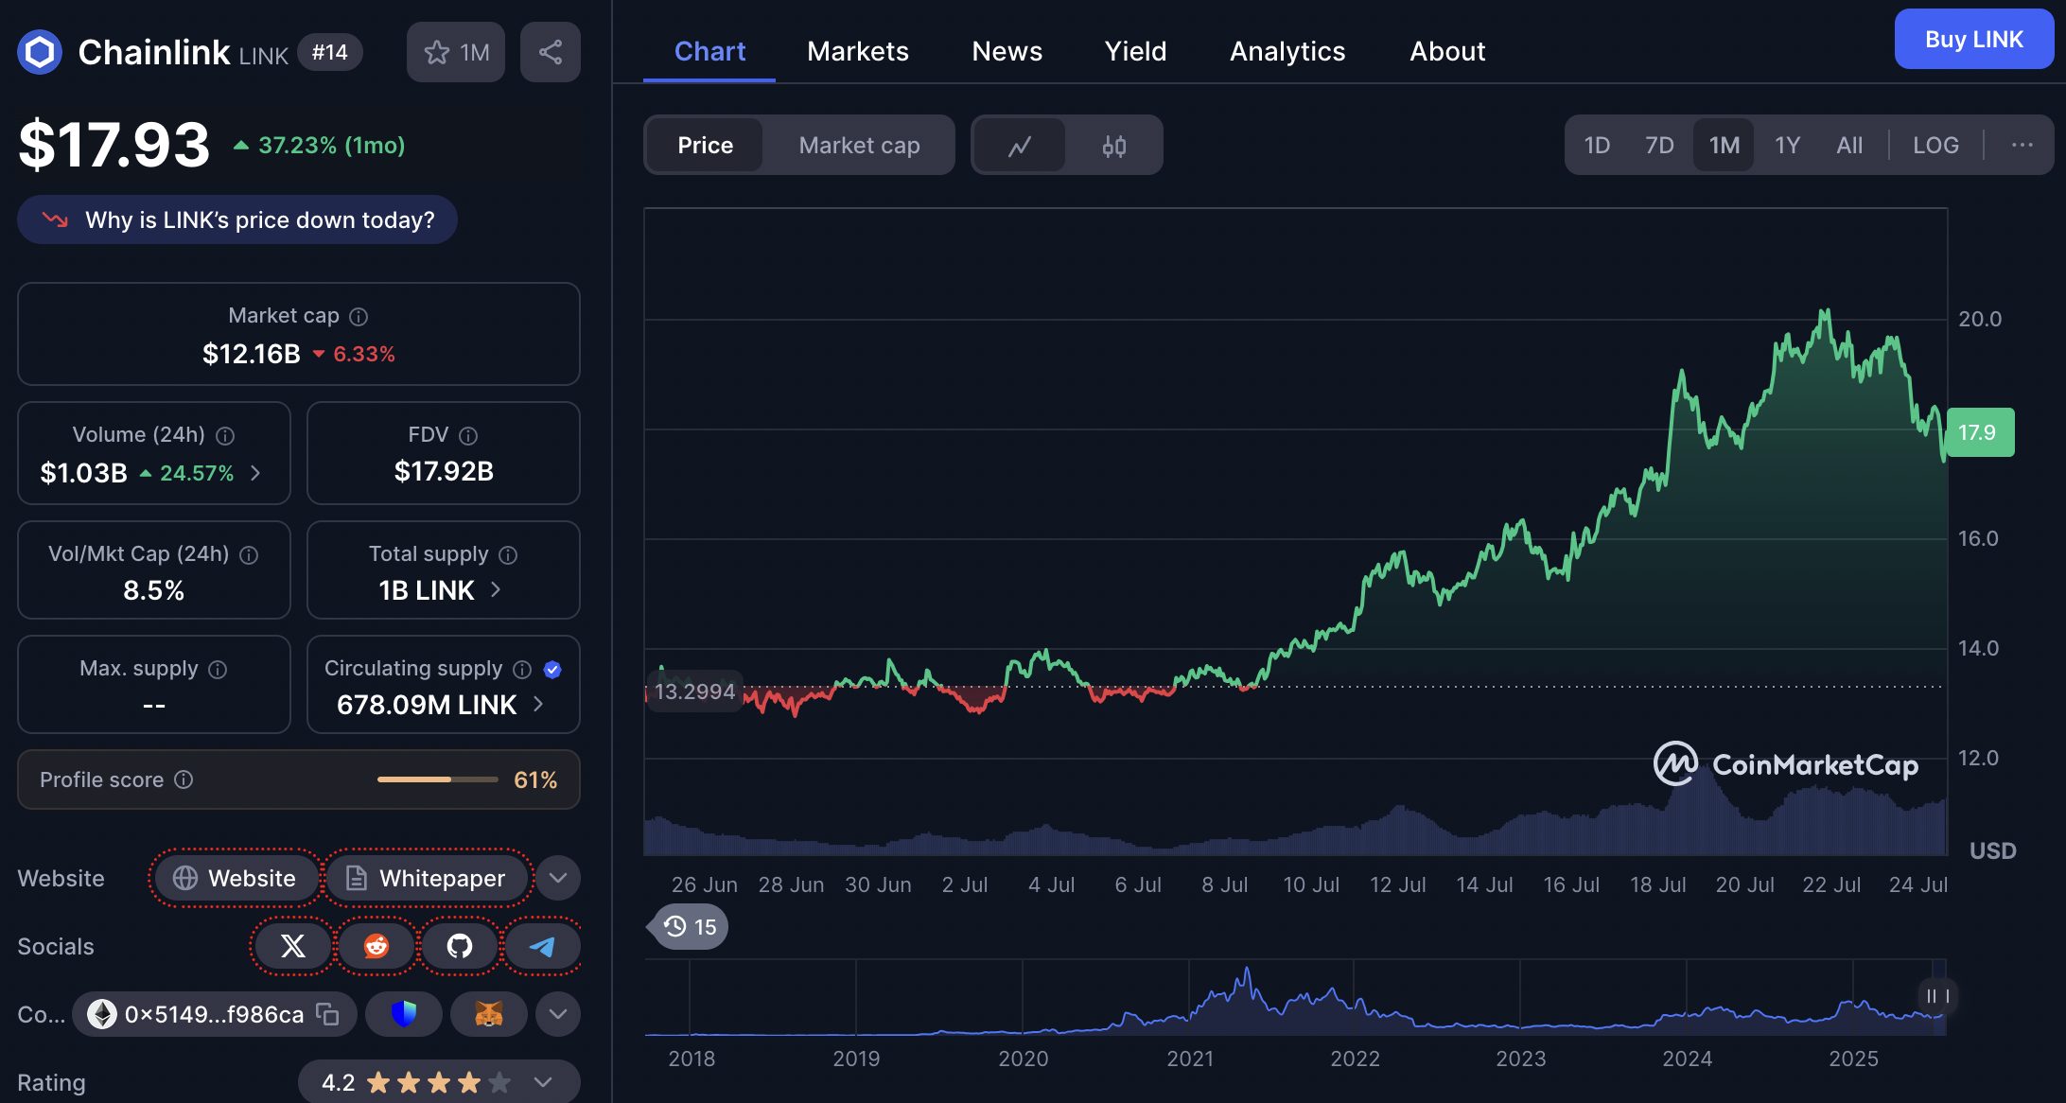The height and width of the screenshot is (1103, 2066).
Task: Open the Yield tab
Action: (1135, 51)
